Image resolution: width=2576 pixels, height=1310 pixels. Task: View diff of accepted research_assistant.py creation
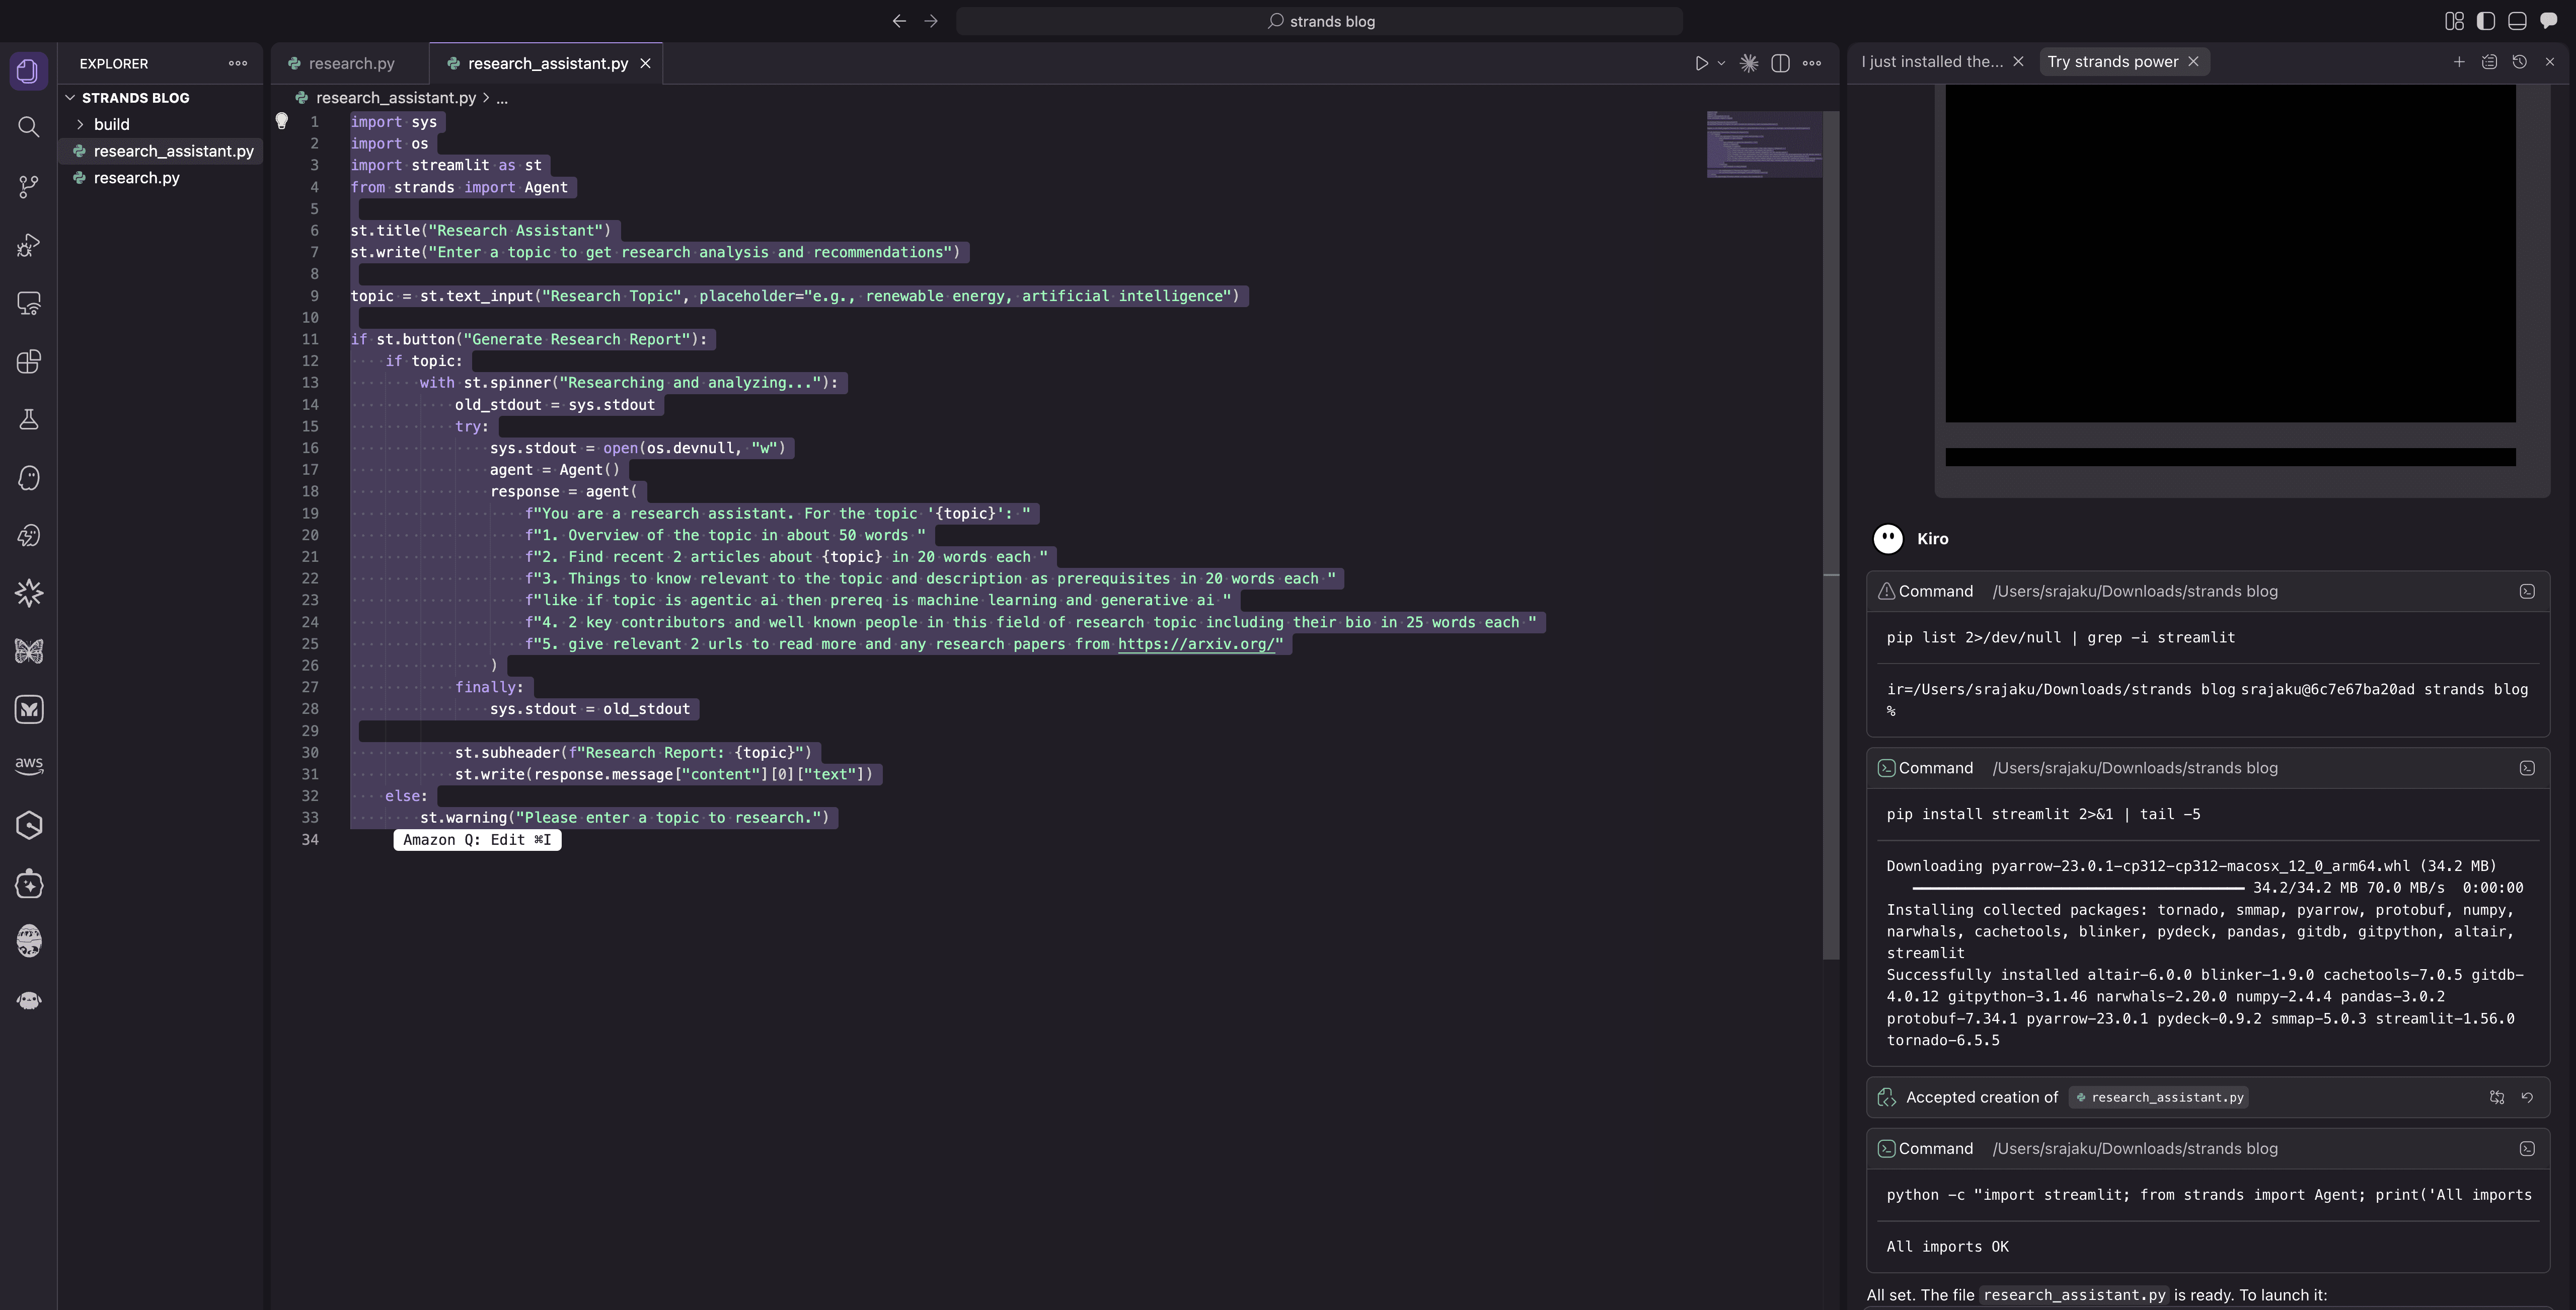coord(2497,1097)
